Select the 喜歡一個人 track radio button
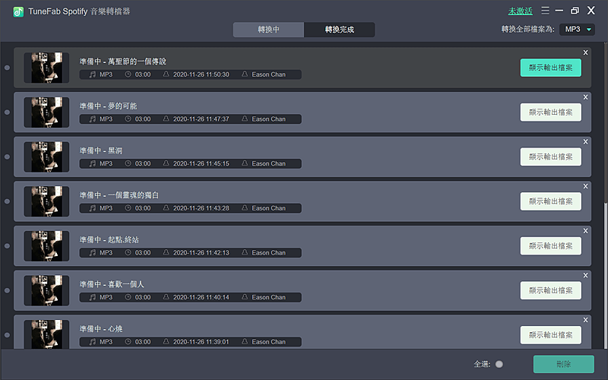608x380 pixels. 7,290
